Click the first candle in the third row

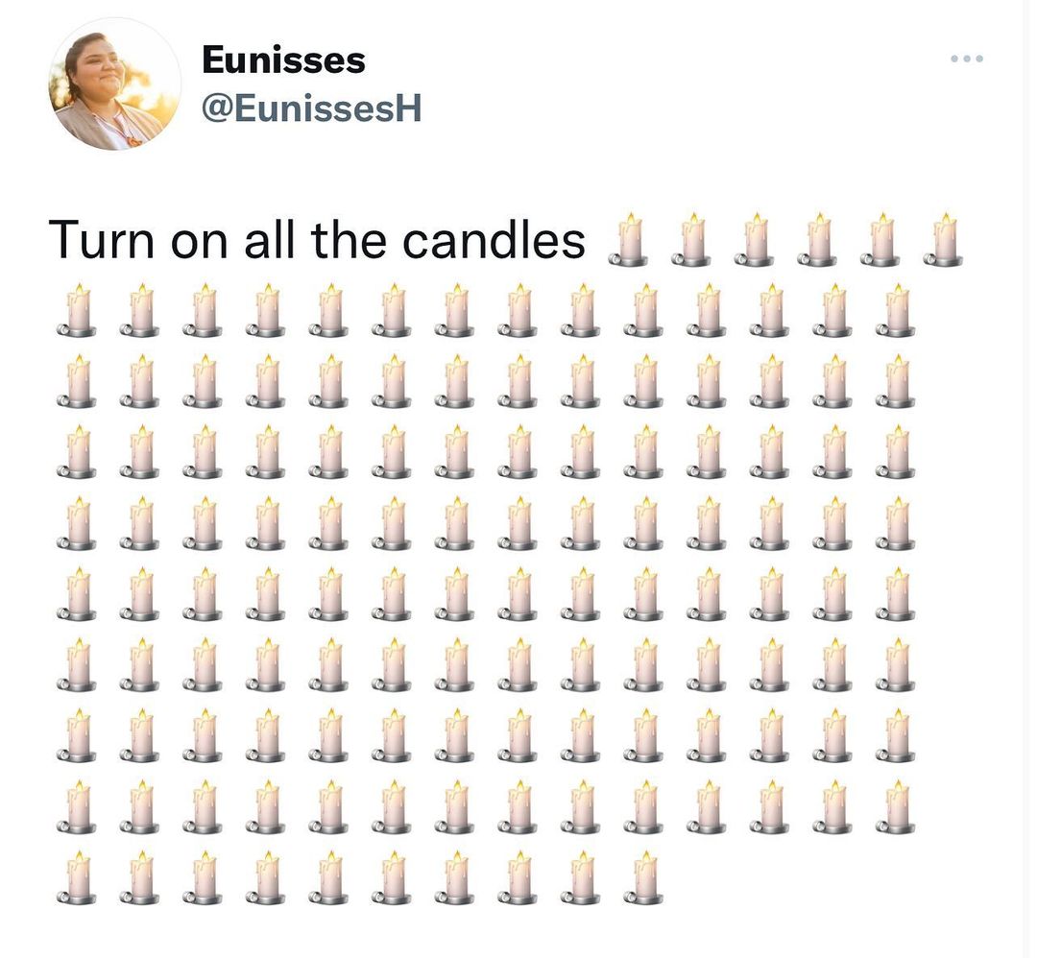tap(77, 381)
